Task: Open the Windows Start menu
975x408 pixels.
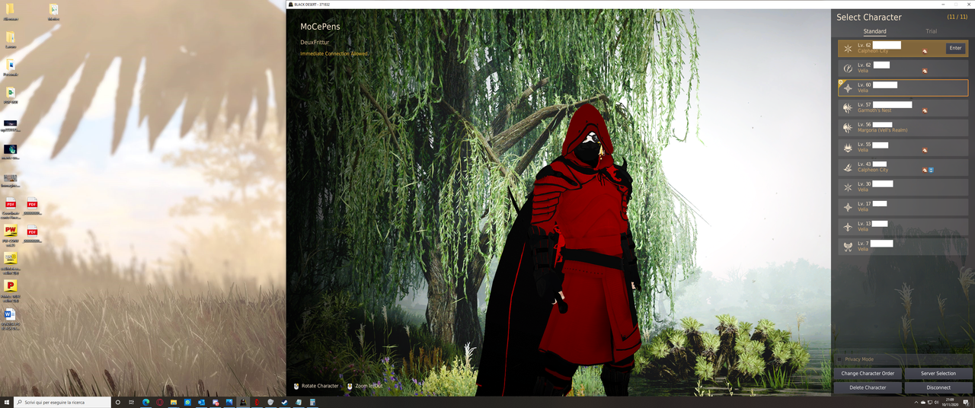Action: tap(7, 402)
